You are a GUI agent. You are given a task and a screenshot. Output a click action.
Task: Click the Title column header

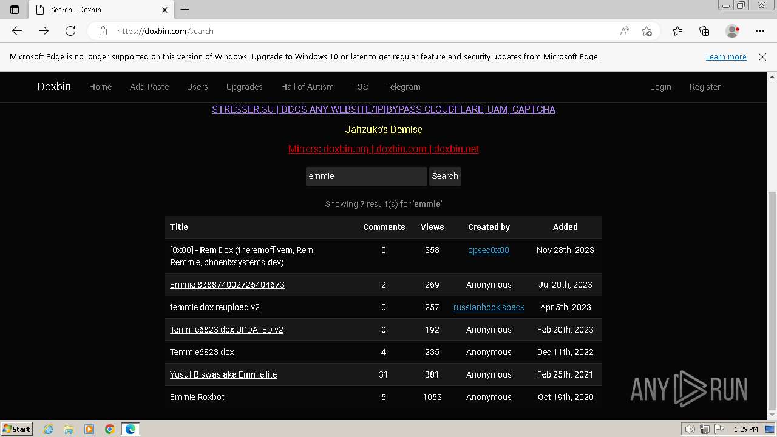tap(178, 227)
